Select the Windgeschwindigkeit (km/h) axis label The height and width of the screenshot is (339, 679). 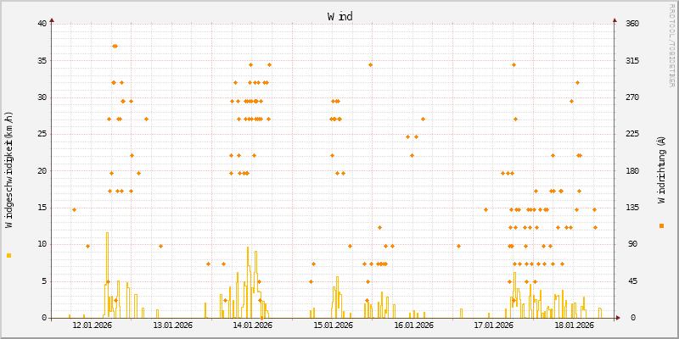click(x=9, y=169)
